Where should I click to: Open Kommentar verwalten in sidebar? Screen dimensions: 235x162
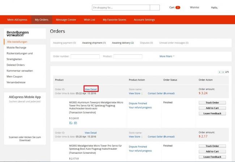(20, 71)
